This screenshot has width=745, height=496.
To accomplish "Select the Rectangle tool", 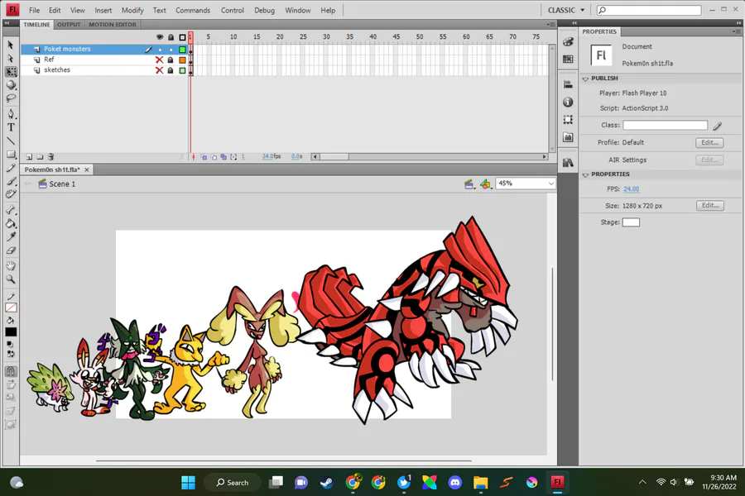I will point(11,155).
